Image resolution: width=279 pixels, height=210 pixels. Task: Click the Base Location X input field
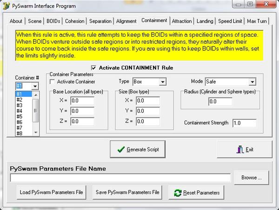tap(82, 101)
